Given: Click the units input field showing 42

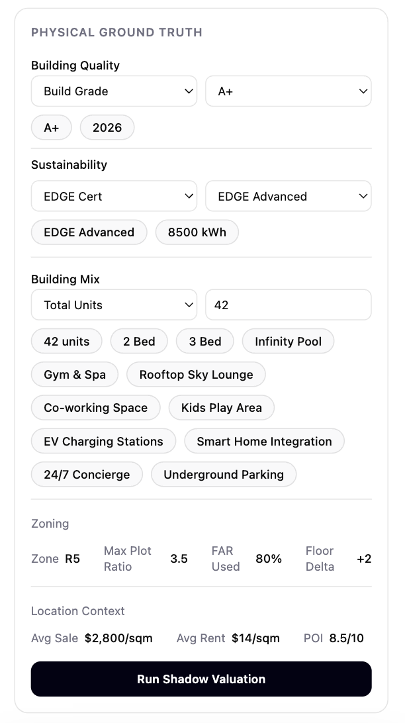Looking at the screenshot, I should click(288, 305).
